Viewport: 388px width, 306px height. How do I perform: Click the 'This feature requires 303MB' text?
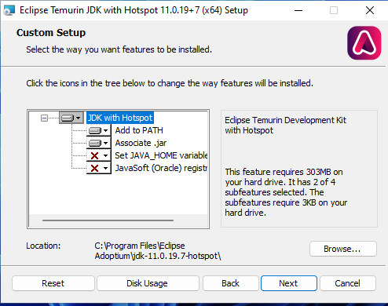(286, 192)
